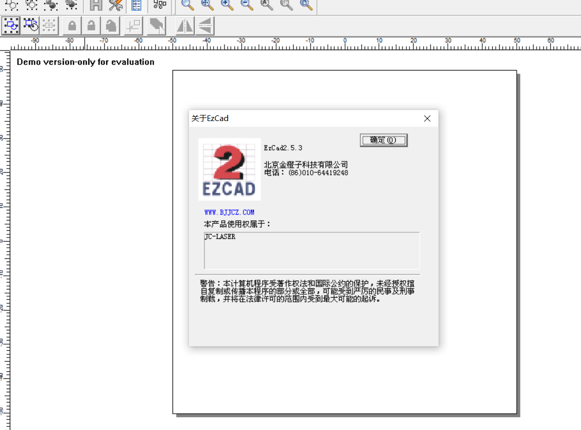Click the 本产品使用权属于 label
Screen dimensions: 581x430
point(237,224)
